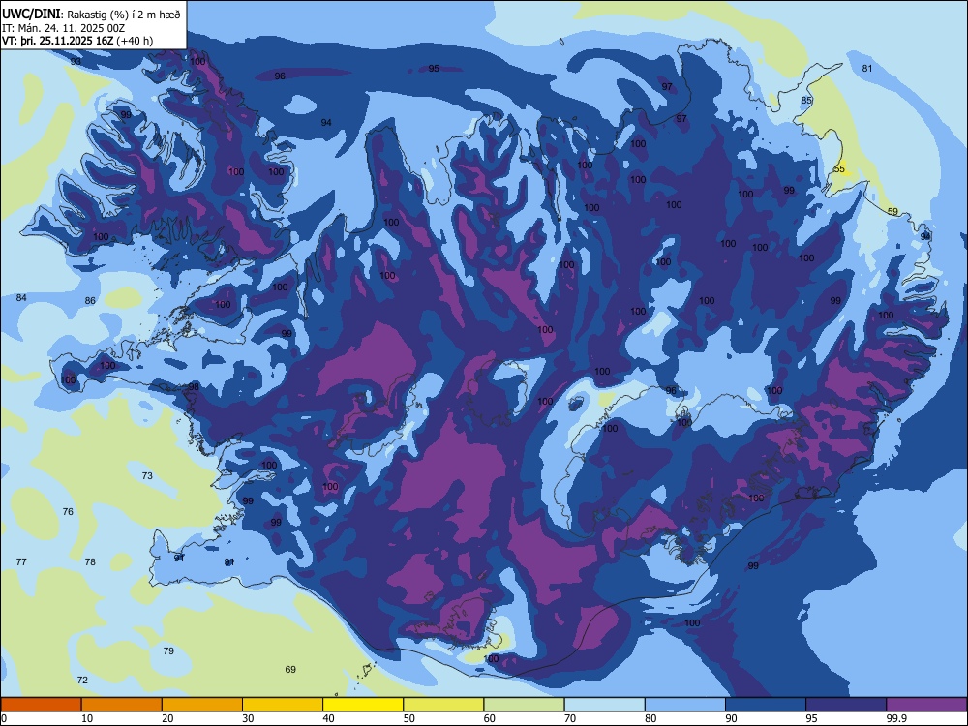Click the 'VT: þri. 25.11.2025 16Z' line

pyautogui.click(x=57, y=41)
